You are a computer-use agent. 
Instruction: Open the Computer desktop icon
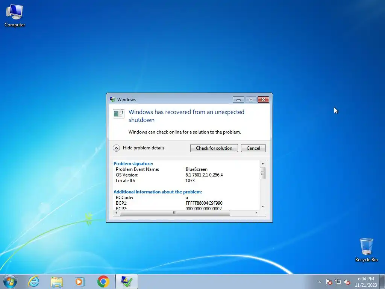point(15,16)
